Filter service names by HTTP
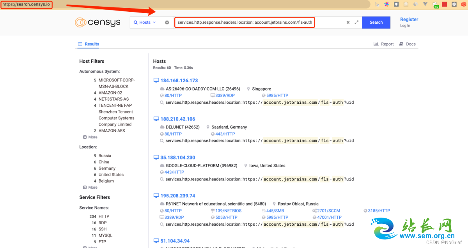 (x=104, y=216)
